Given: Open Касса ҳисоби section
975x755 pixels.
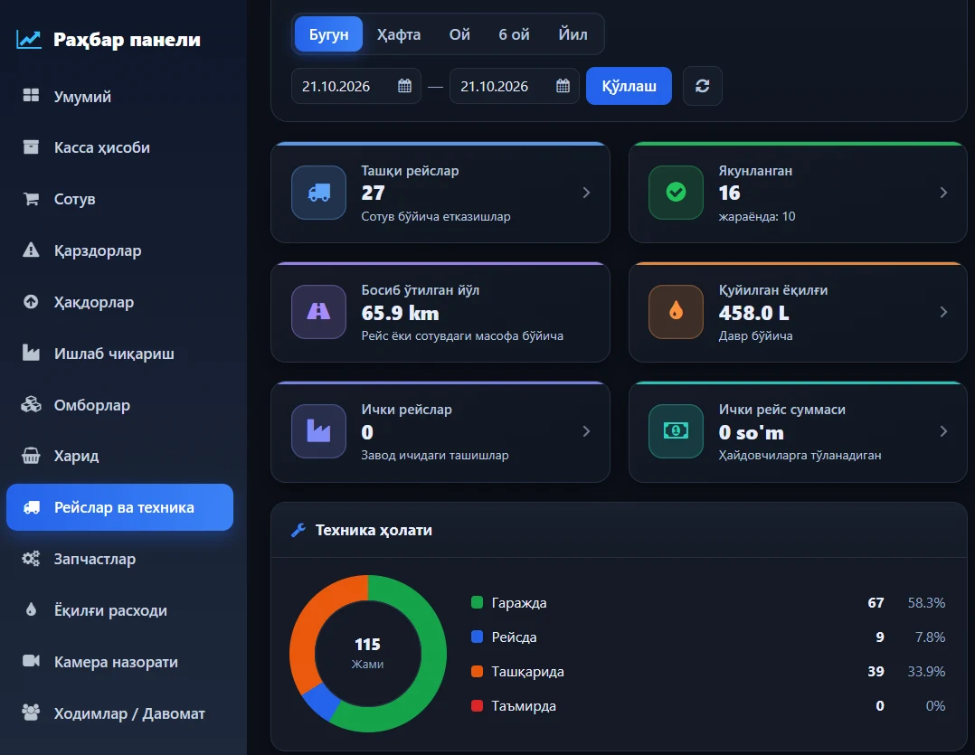Looking at the screenshot, I should [119, 147].
